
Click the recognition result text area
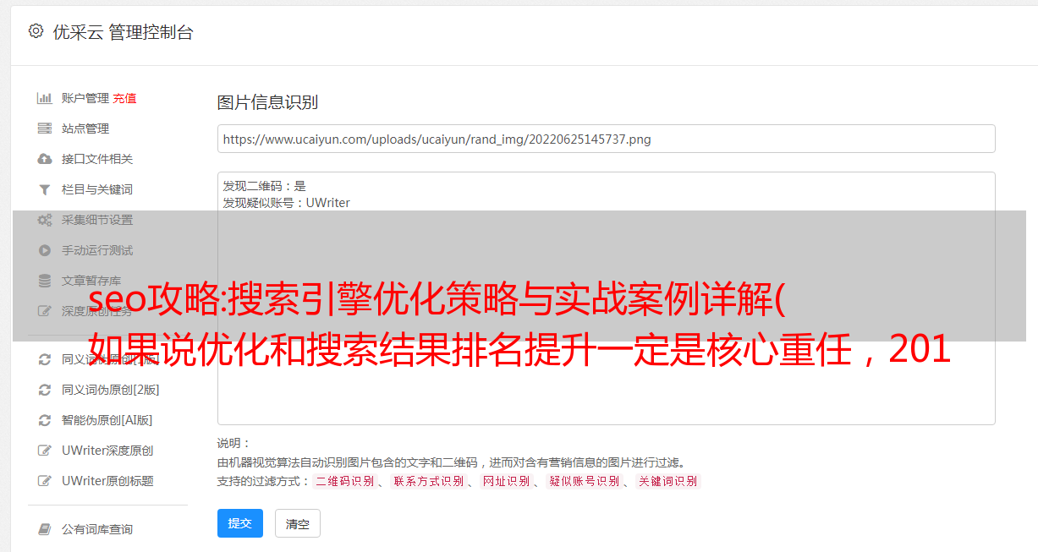tap(606, 298)
